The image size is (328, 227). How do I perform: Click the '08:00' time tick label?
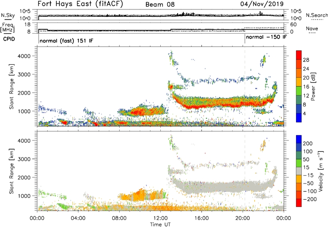click(x=119, y=218)
